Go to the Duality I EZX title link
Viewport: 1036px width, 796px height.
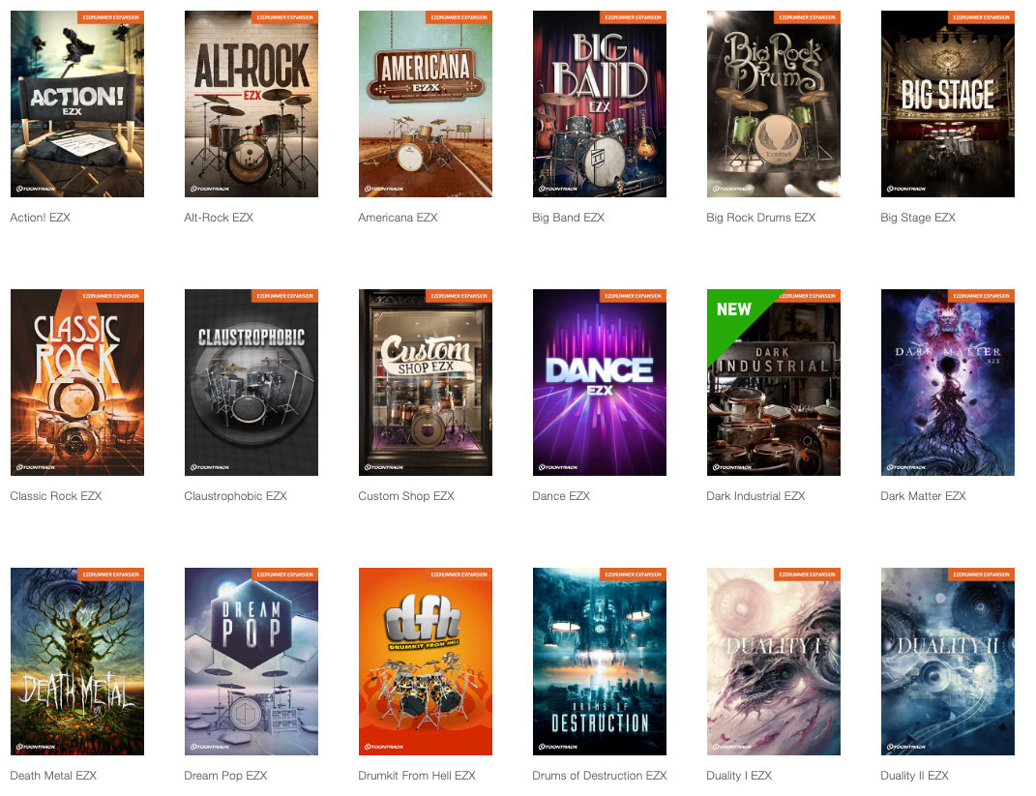tap(739, 776)
